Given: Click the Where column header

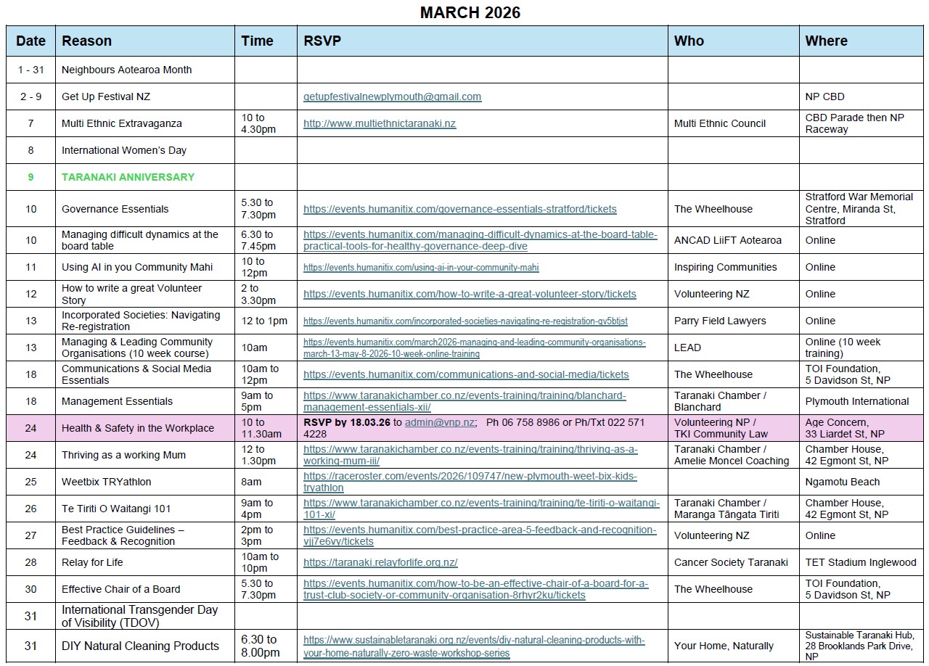Looking at the screenshot, I should [x=826, y=41].
